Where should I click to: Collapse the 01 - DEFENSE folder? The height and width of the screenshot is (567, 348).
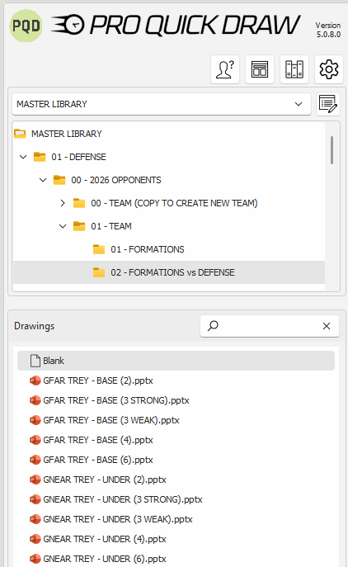pyautogui.click(x=23, y=157)
